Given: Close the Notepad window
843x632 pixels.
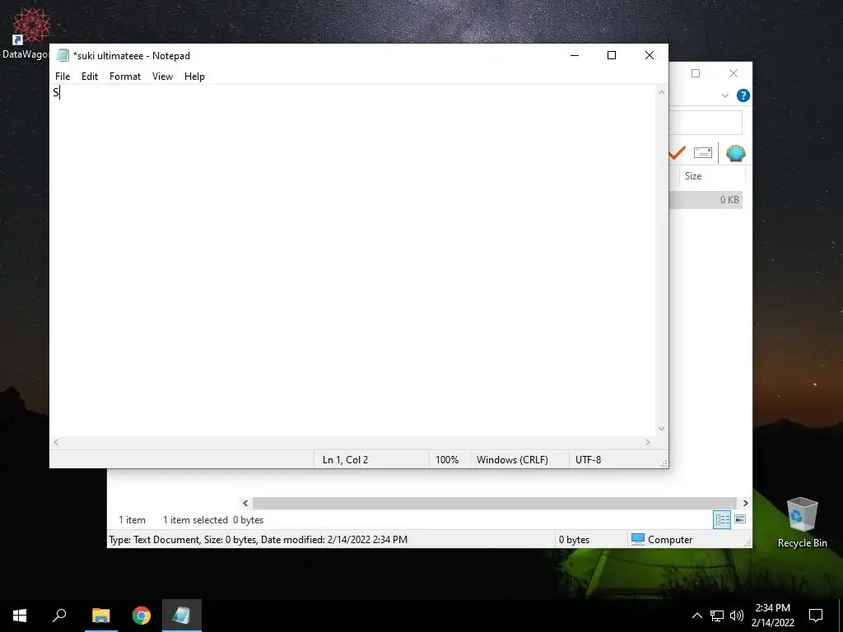Looking at the screenshot, I should [x=649, y=55].
